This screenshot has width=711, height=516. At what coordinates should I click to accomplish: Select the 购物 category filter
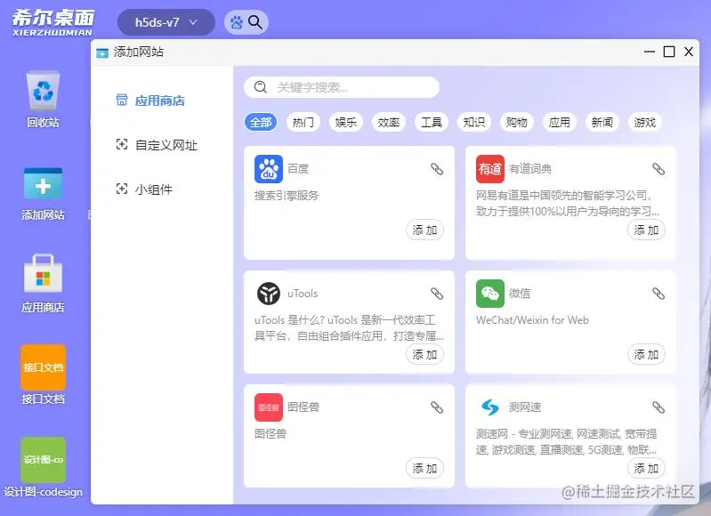pos(516,122)
